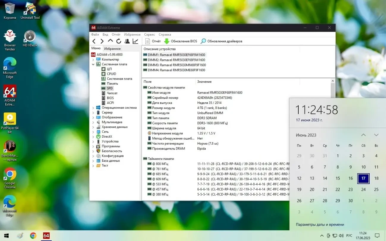
Task: Open Параметры даты и времени link
Action: coord(320,224)
